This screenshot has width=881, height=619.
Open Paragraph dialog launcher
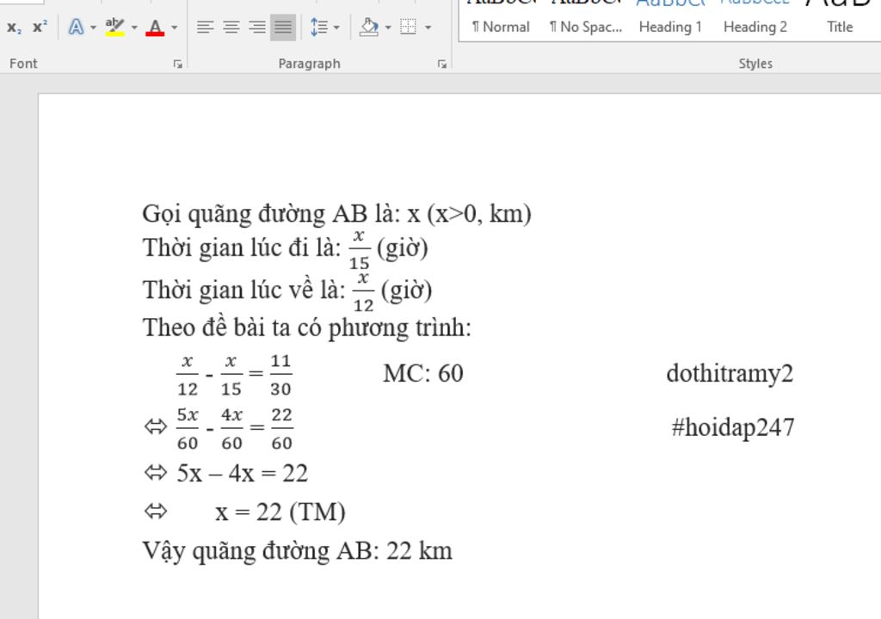click(x=442, y=64)
